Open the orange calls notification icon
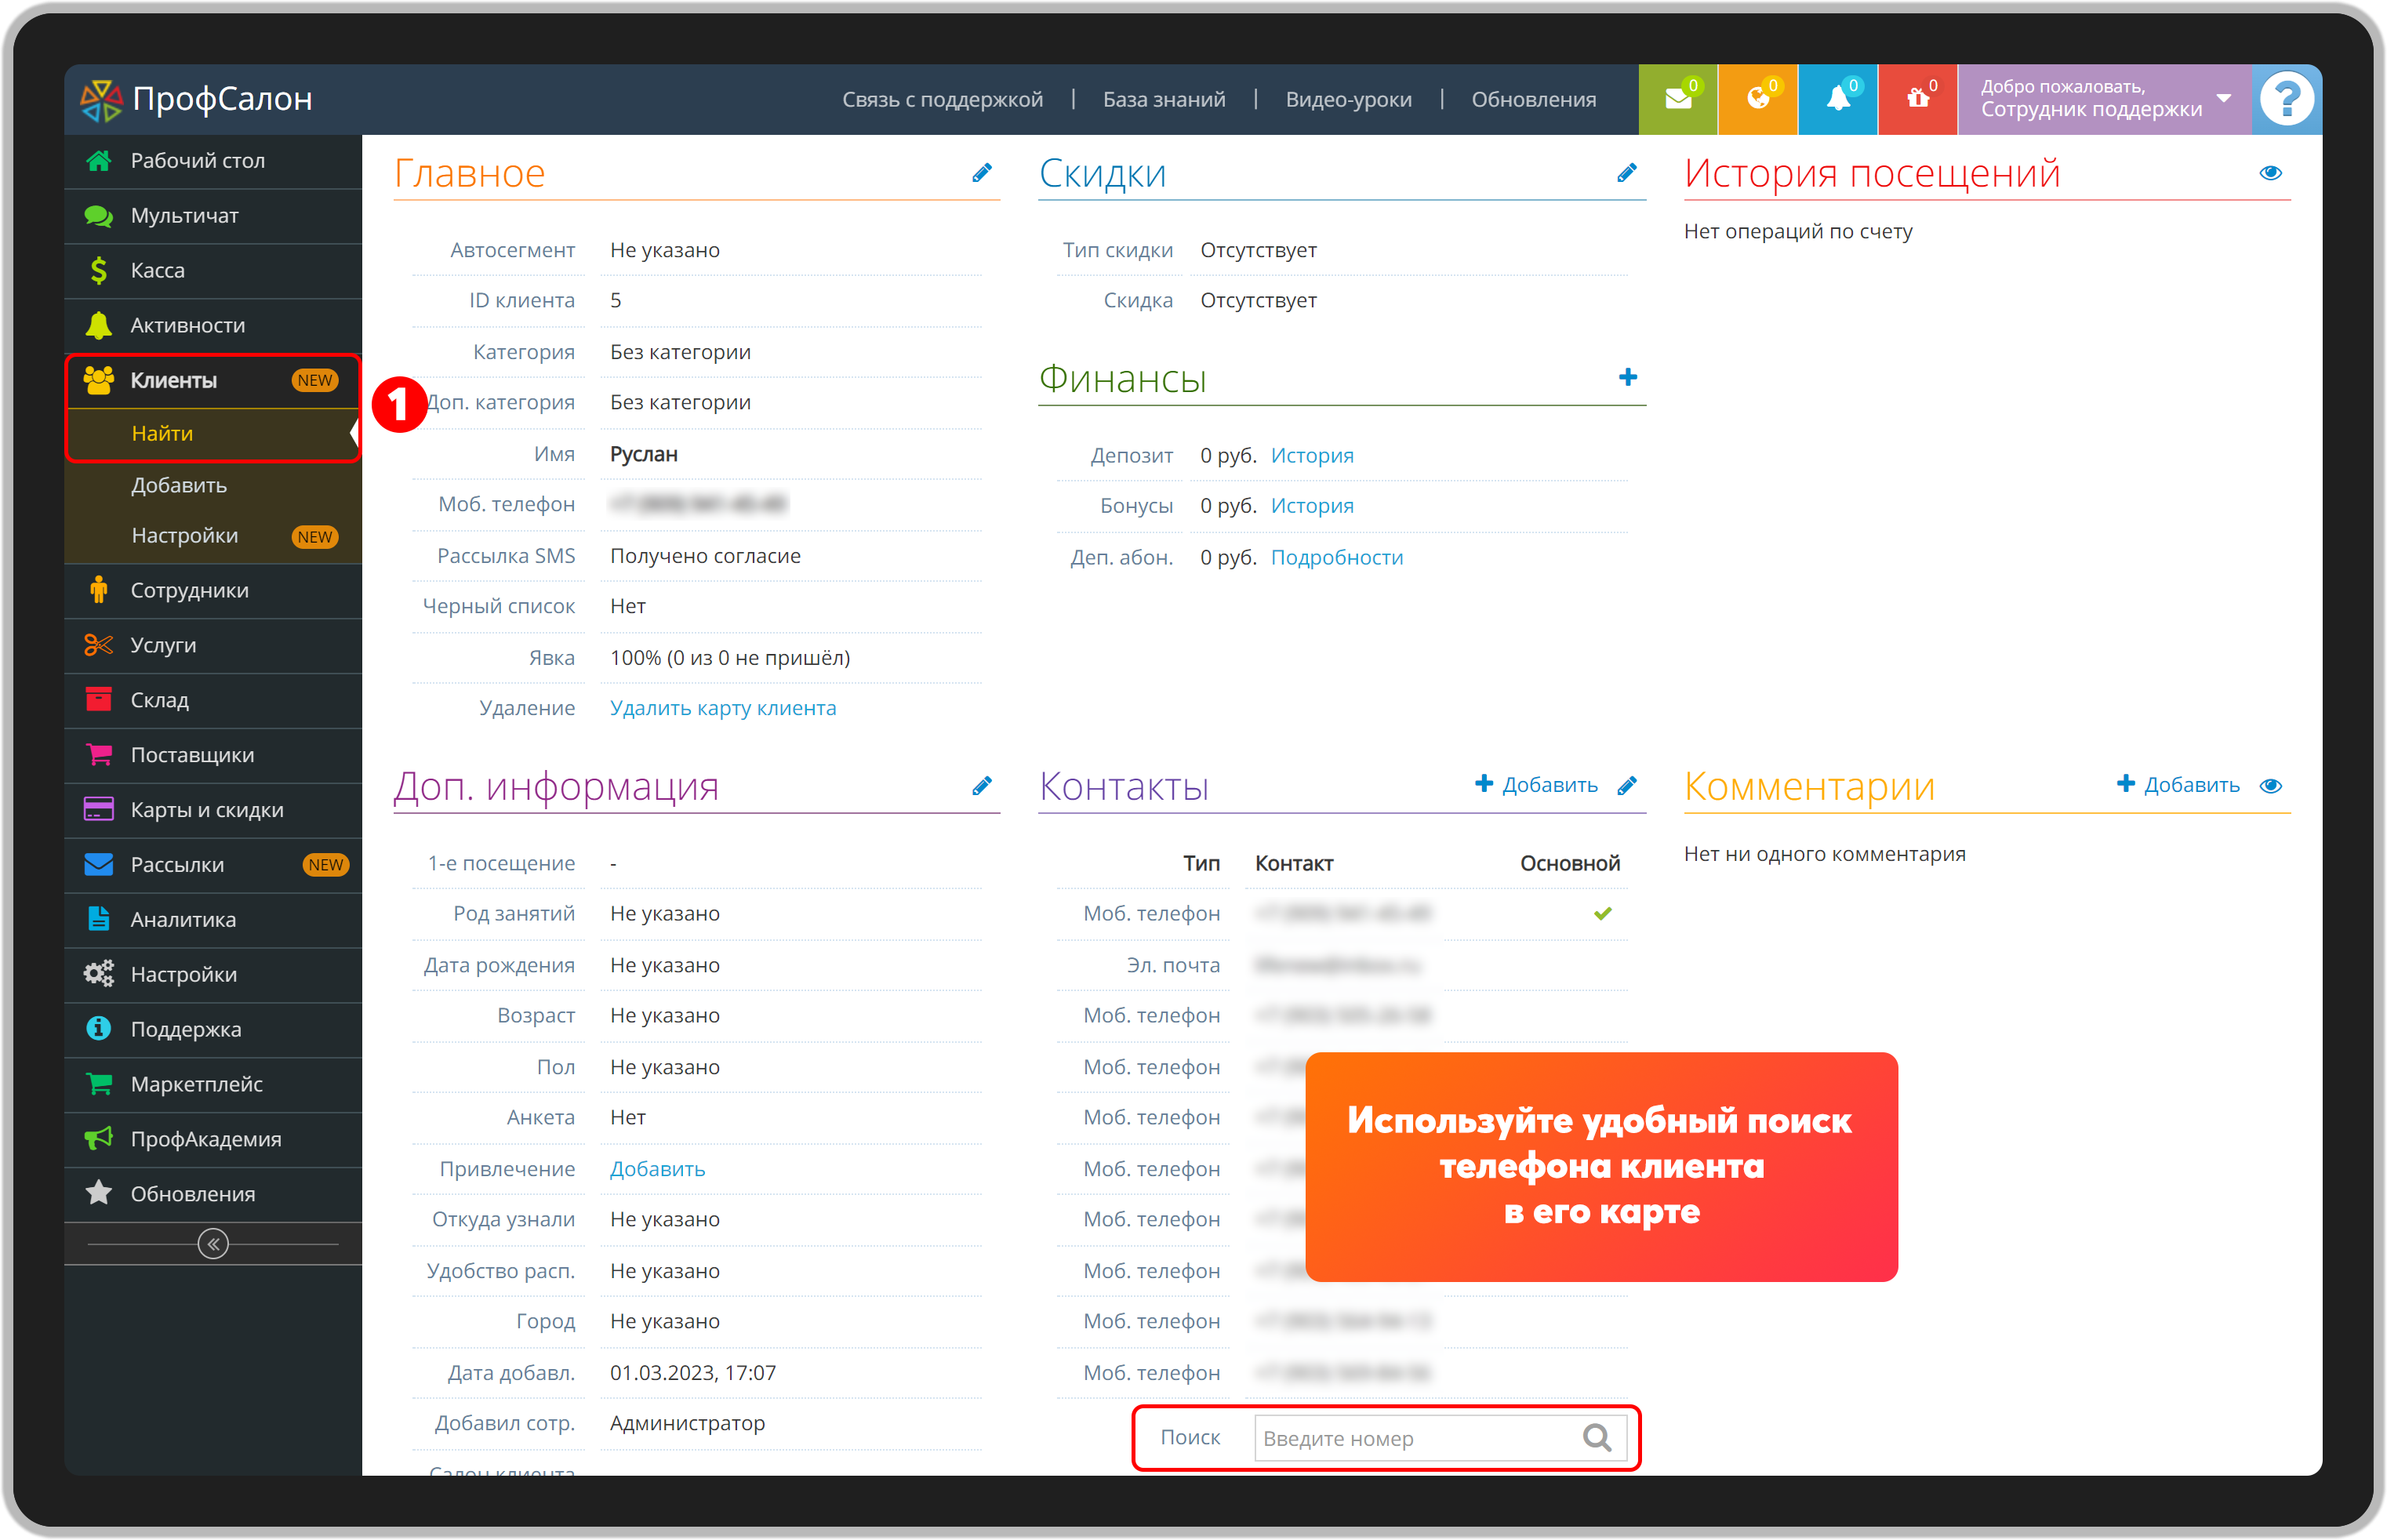 point(1757,99)
